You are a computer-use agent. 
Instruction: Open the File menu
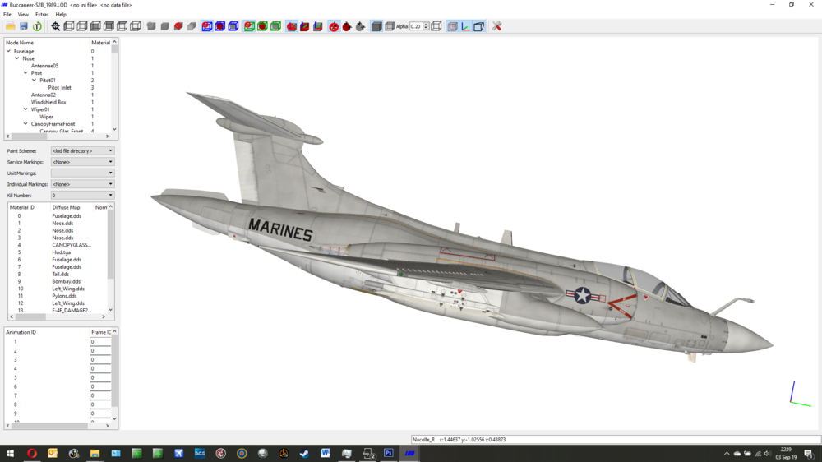7,14
